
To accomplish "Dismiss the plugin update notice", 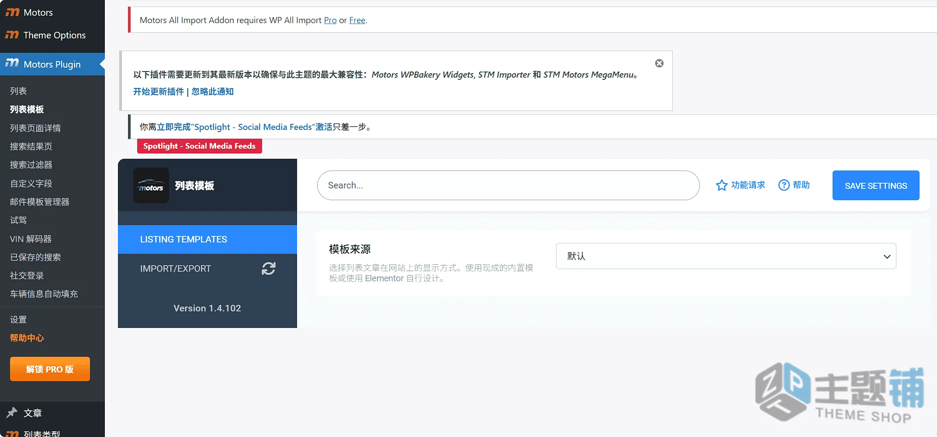I will pyautogui.click(x=659, y=63).
